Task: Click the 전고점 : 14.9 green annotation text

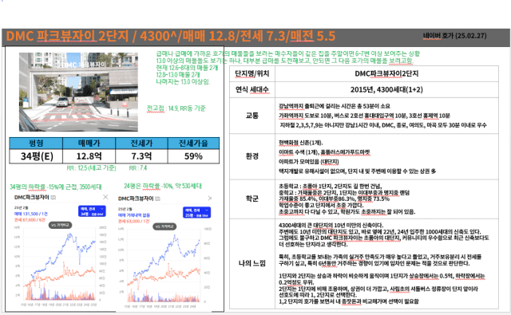Action: [176, 108]
